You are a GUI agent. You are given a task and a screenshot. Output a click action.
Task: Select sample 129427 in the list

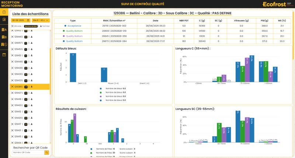[x=18, y=93]
